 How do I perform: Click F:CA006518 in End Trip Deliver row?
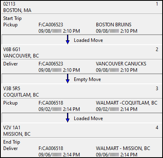51,148
